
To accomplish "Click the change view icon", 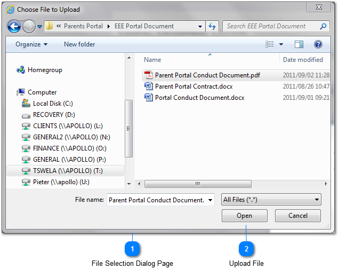I will pyautogui.click(x=270, y=44).
